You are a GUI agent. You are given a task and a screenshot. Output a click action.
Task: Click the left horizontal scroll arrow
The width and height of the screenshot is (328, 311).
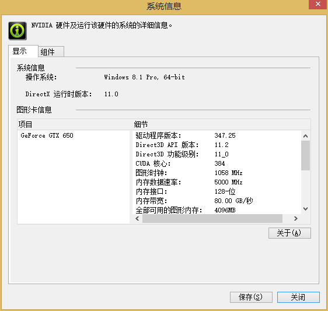[x=137, y=219]
